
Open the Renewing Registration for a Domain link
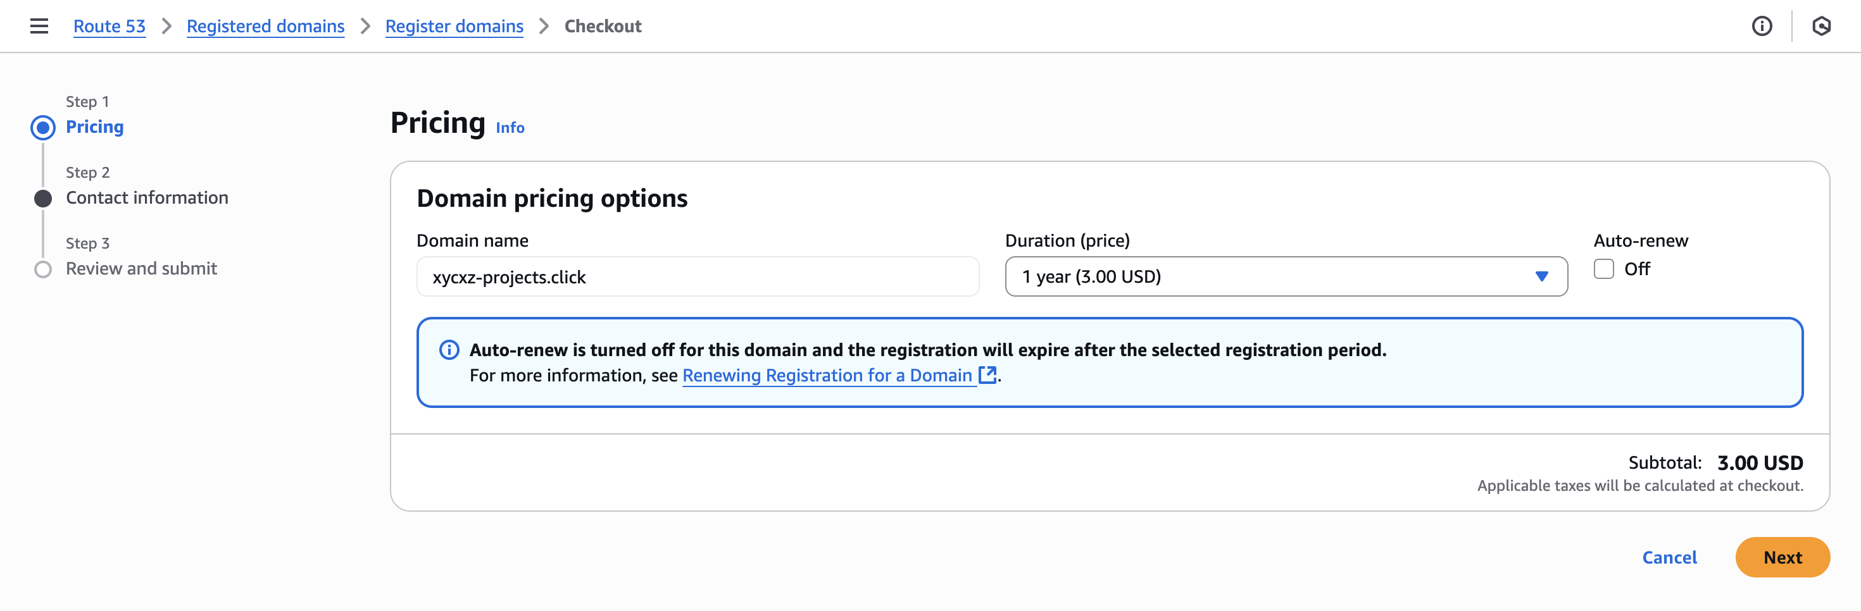pos(828,376)
